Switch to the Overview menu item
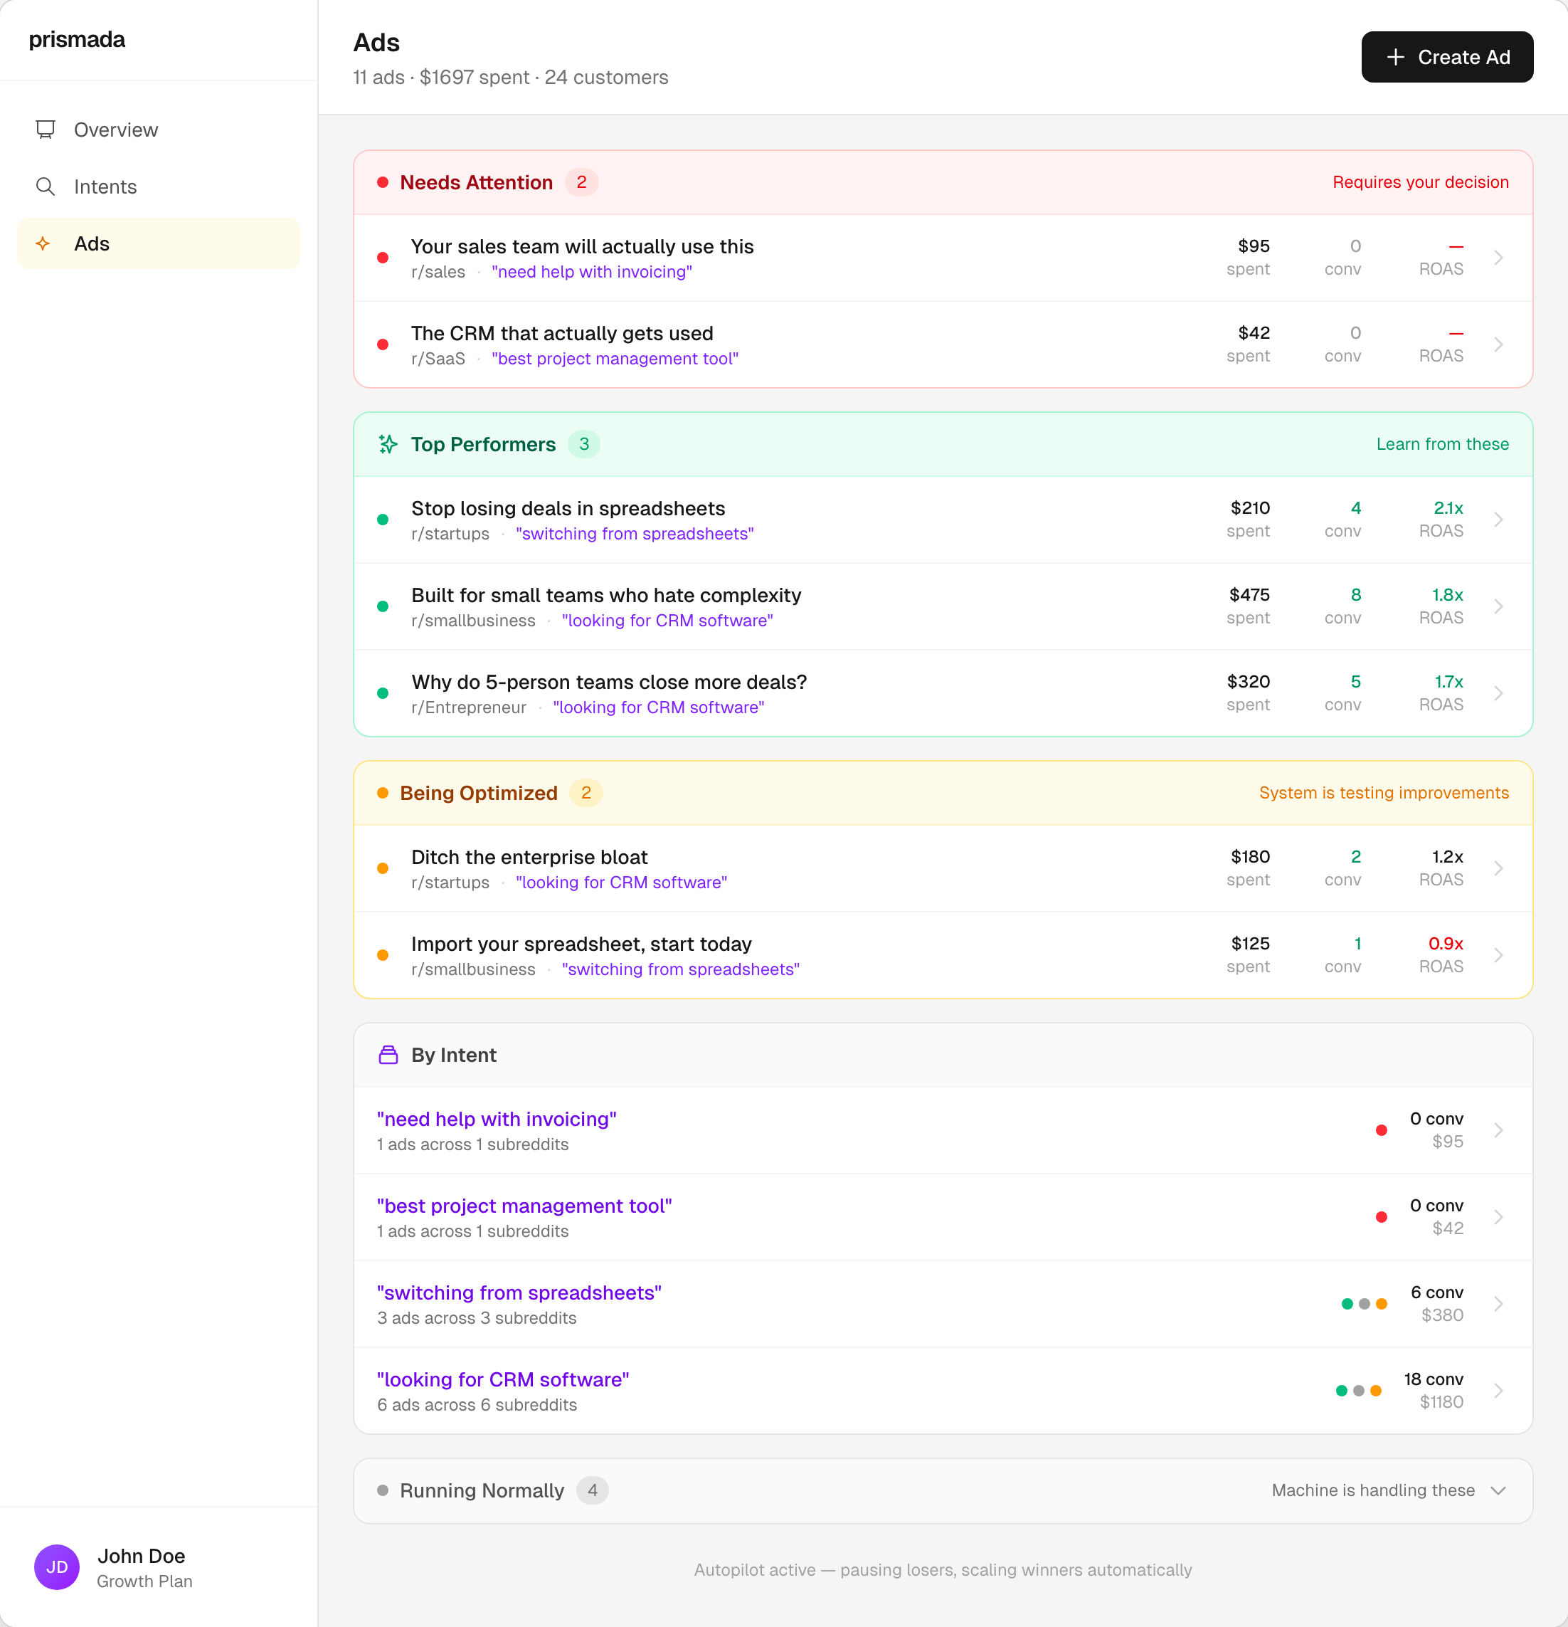Viewport: 1568px width, 1627px height. 115,130
